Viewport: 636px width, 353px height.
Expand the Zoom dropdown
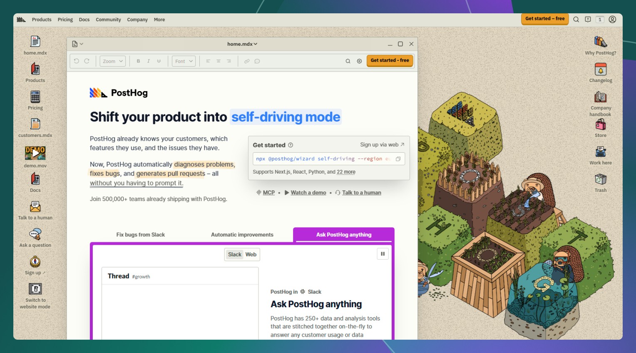tap(113, 61)
